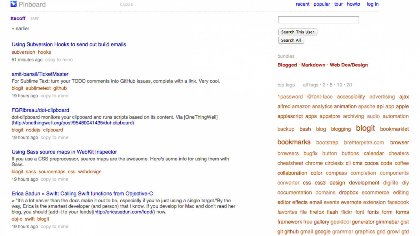Open the Markdown bundle

click(x=313, y=65)
